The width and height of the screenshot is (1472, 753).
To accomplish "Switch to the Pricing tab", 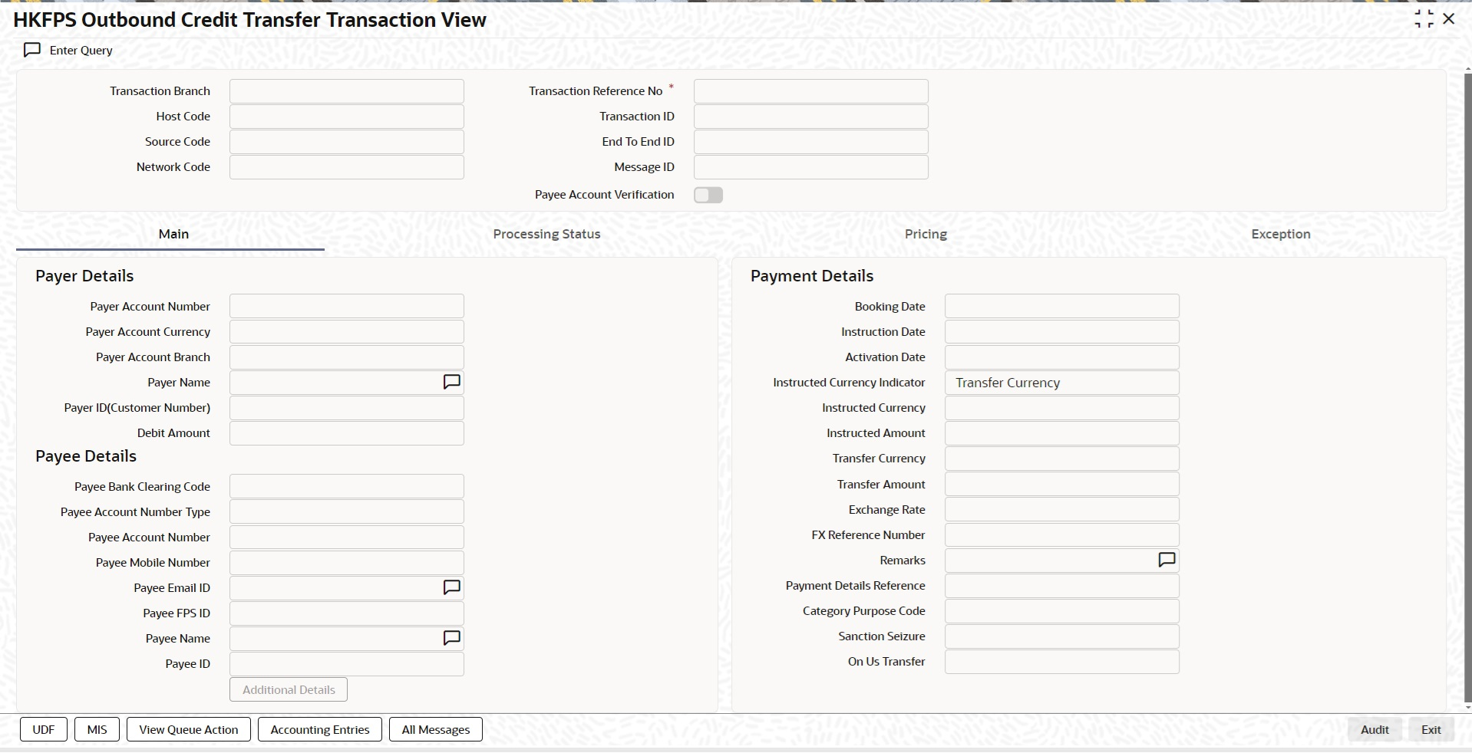I will pos(926,234).
